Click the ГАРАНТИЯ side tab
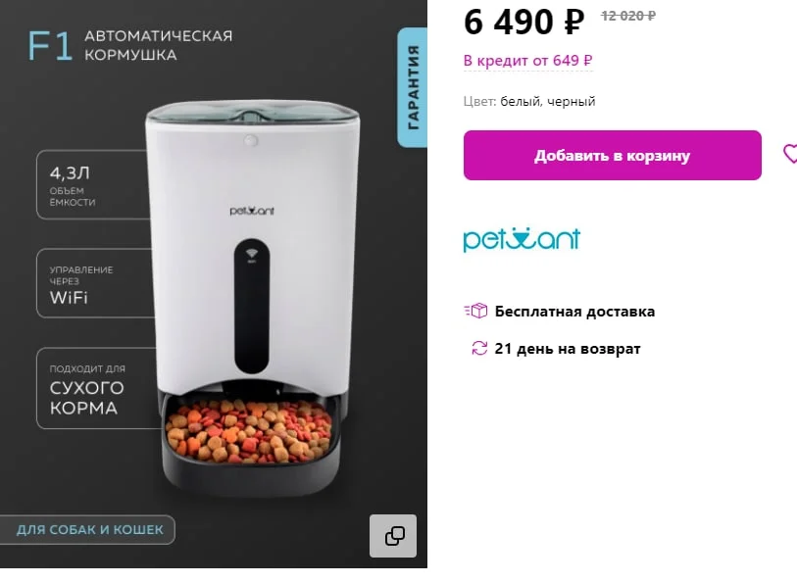797x583 pixels. [x=412, y=87]
